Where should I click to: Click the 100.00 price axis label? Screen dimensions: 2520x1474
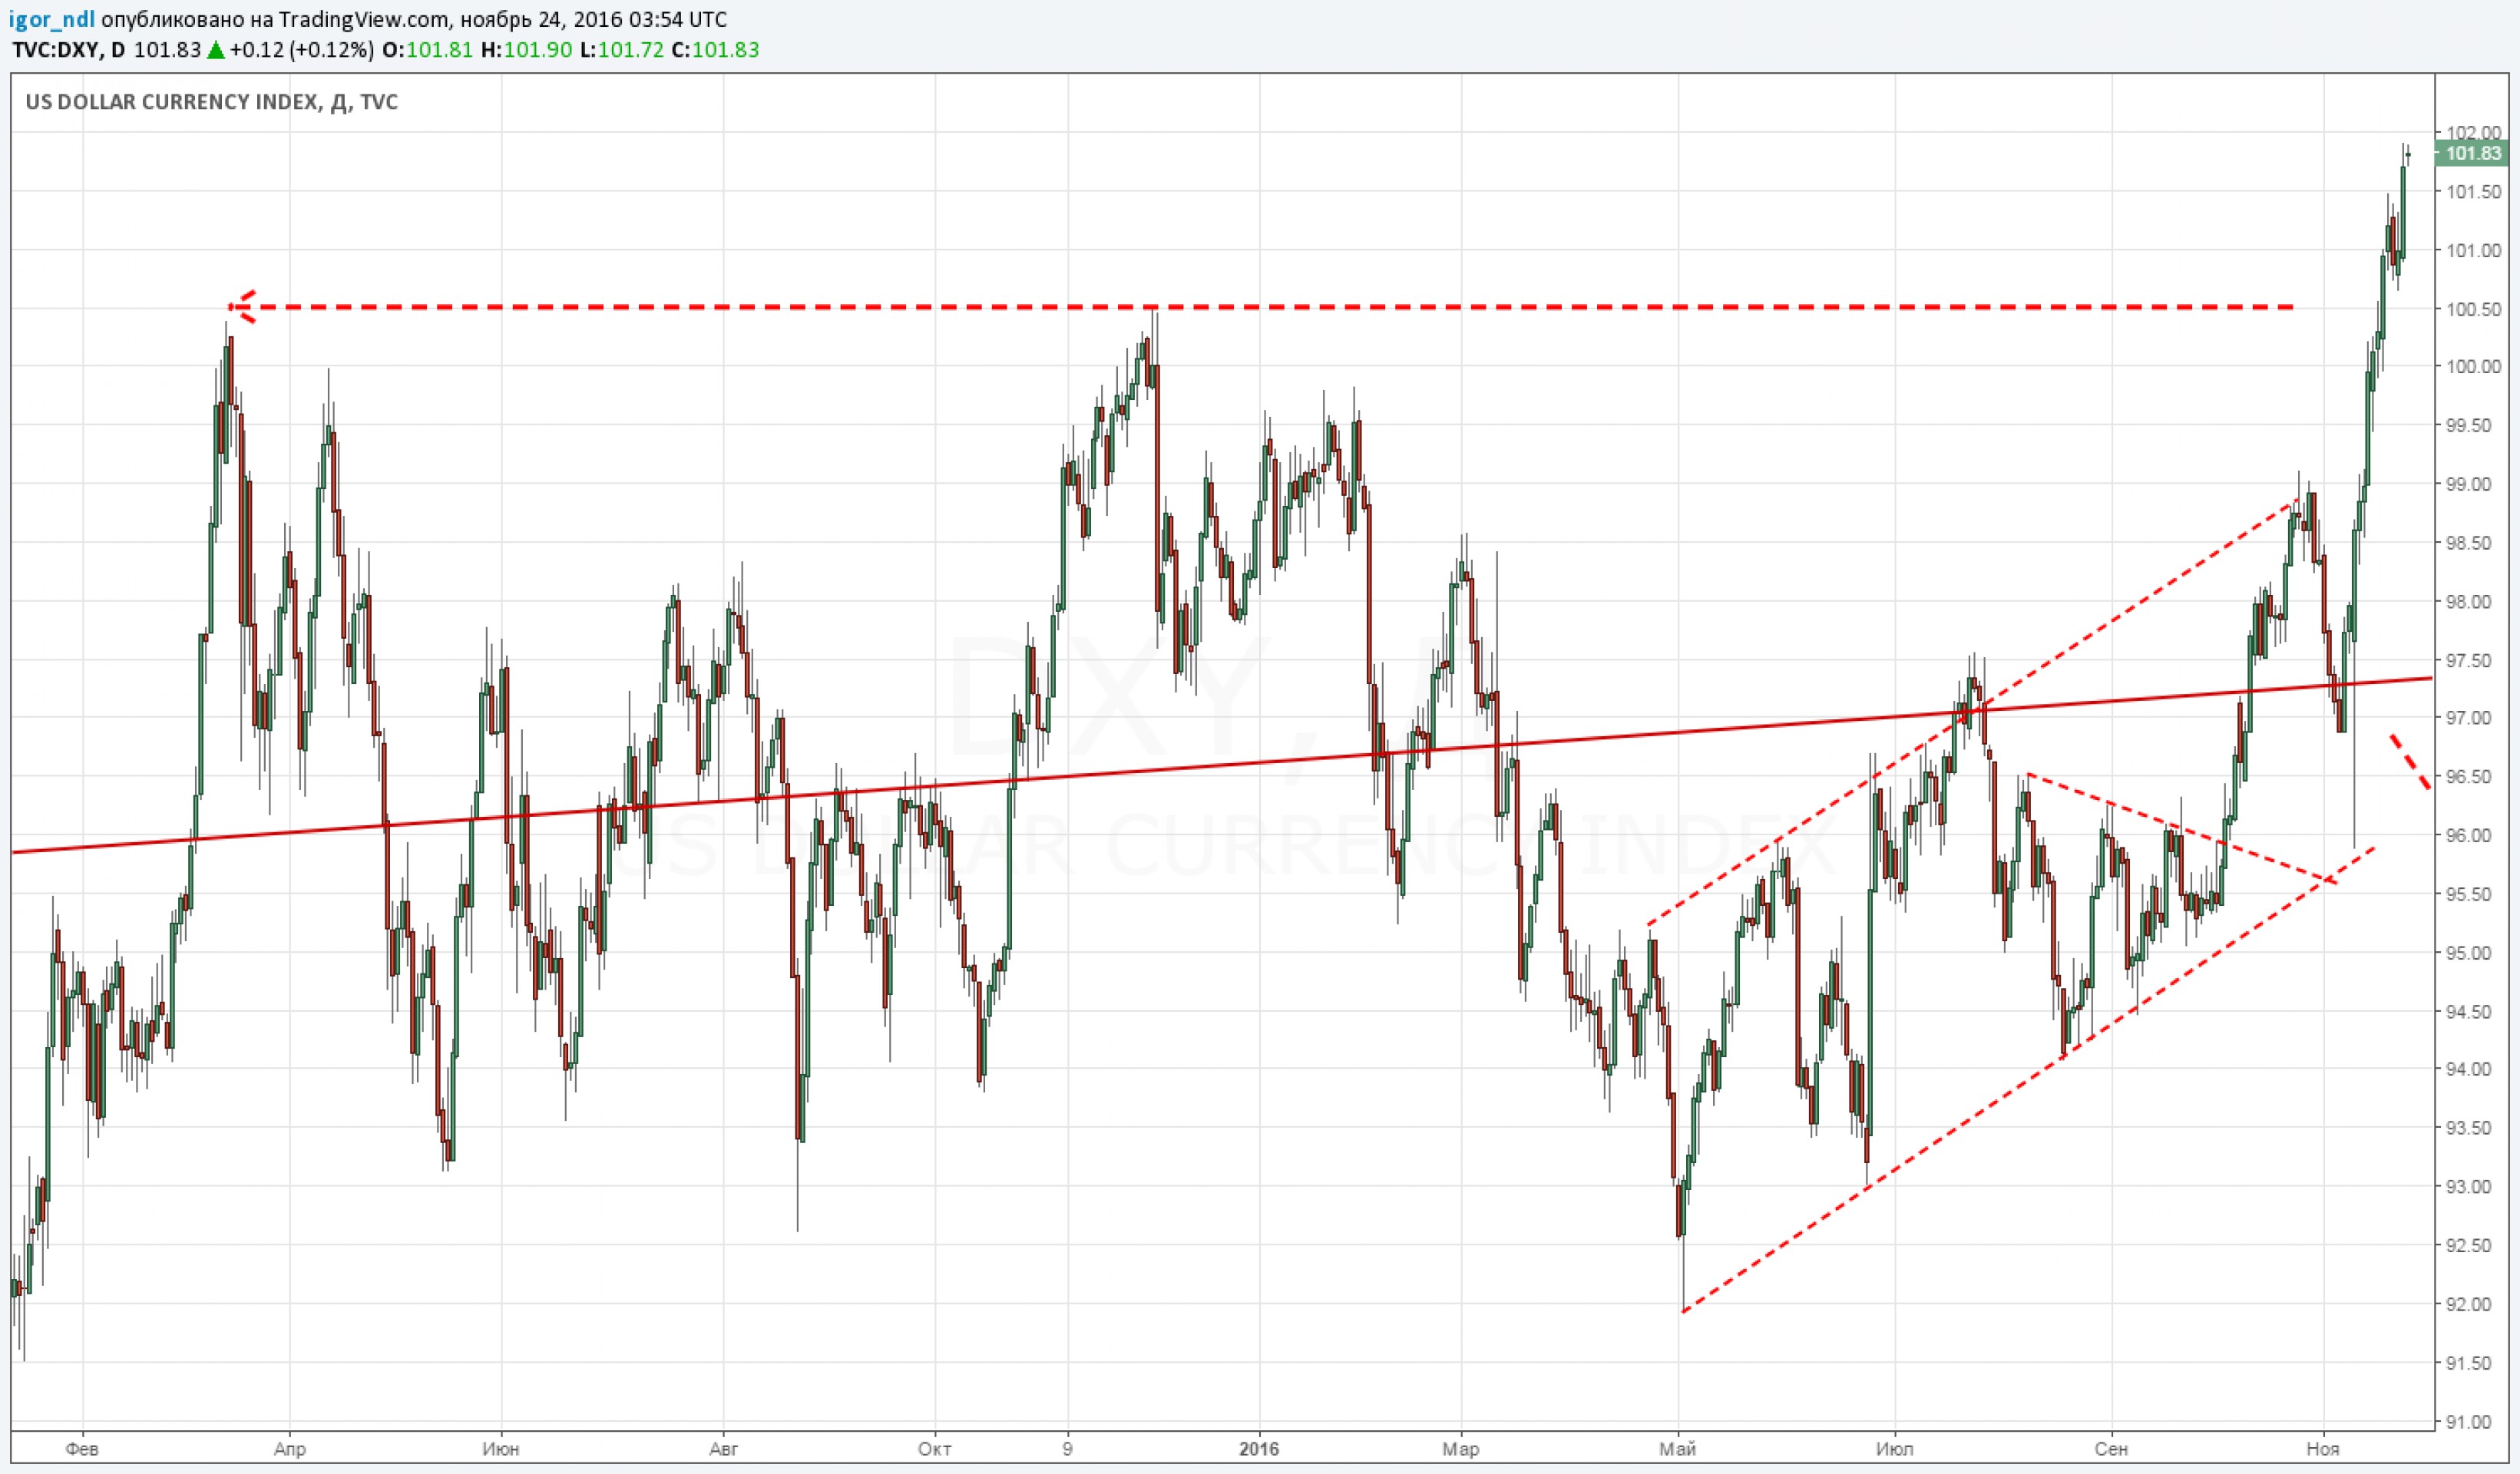2473,366
